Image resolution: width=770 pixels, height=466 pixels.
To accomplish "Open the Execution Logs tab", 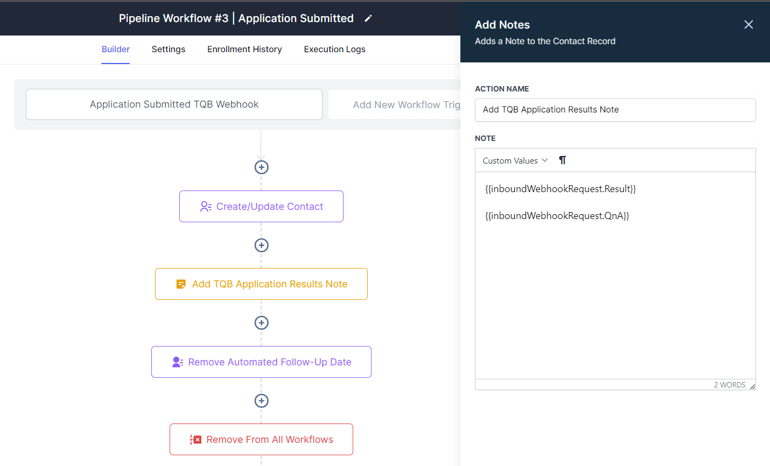I will [334, 49].
